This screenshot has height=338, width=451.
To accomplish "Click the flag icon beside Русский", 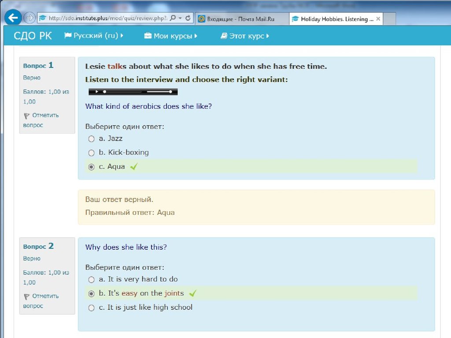I will tap(68, 35).
